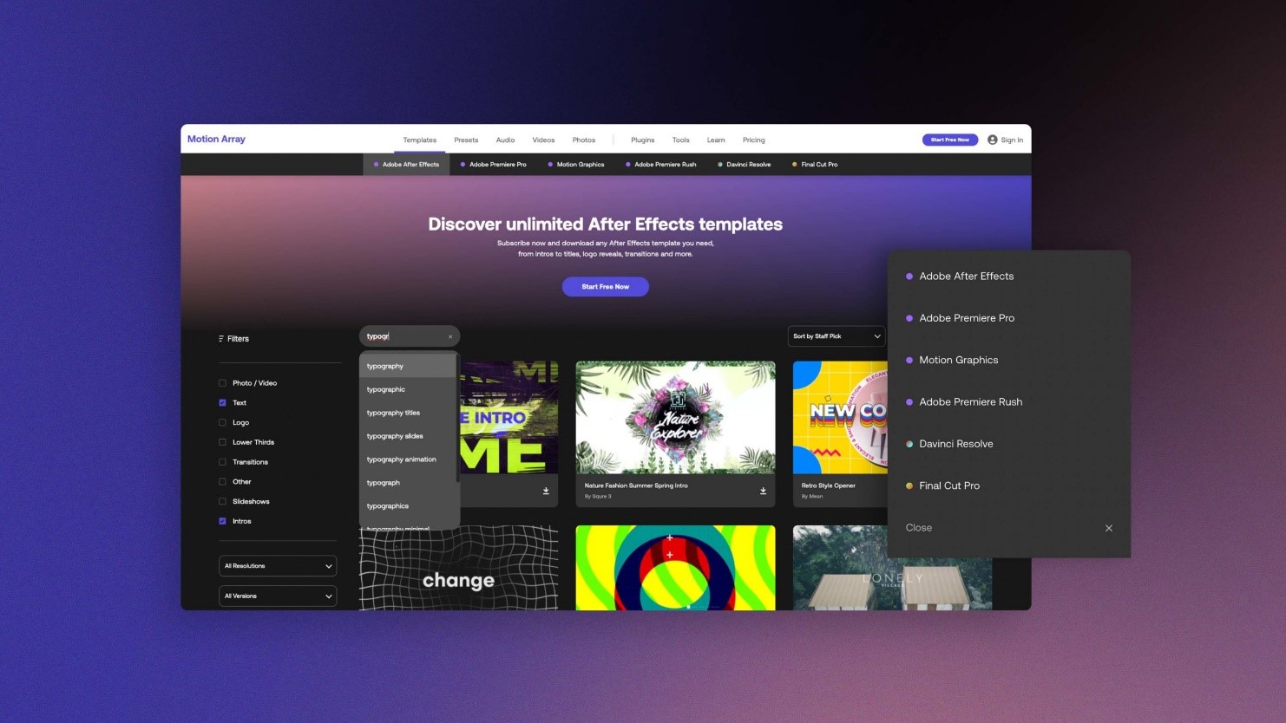Open the Presets menu in top navigation
The height and width of the screenshot is (723, 1286).
466,140
